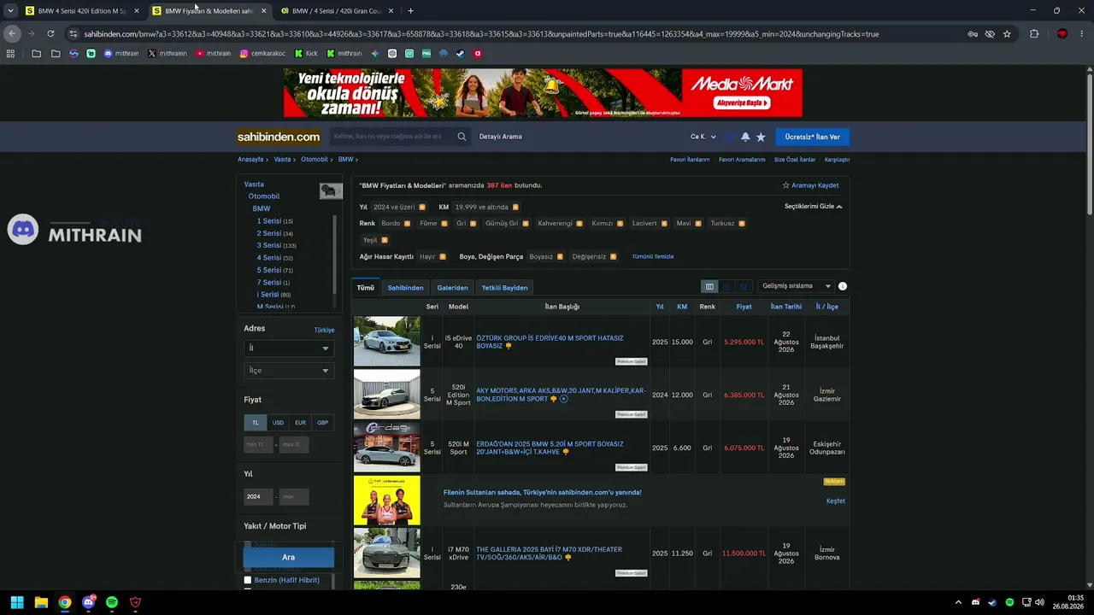
Task: Remove the Yeşil color filter
Action: [385, 240]
